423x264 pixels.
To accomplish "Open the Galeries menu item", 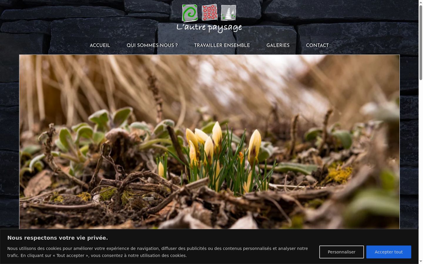I will point(278,45).
